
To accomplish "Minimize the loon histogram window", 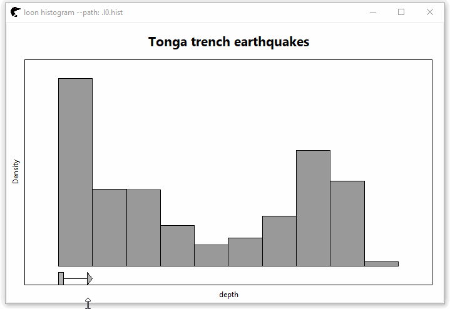I will click(x=373, y=12).
